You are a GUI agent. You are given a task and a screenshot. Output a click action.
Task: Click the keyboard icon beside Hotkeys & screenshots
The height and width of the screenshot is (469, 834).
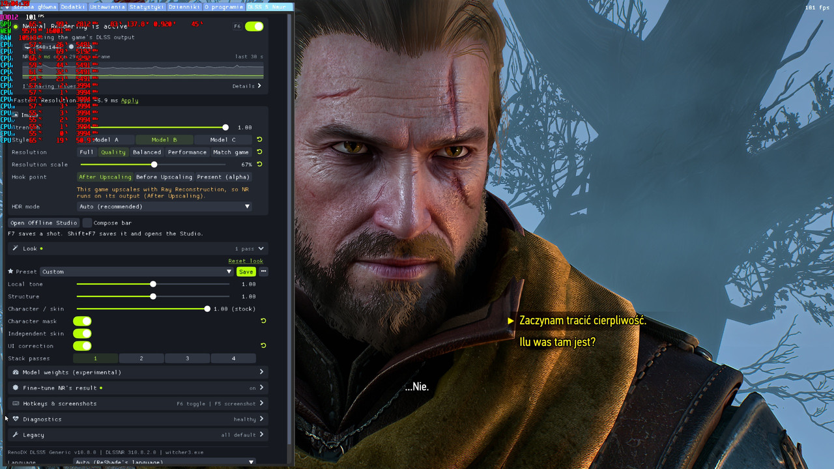pos(16,403)
